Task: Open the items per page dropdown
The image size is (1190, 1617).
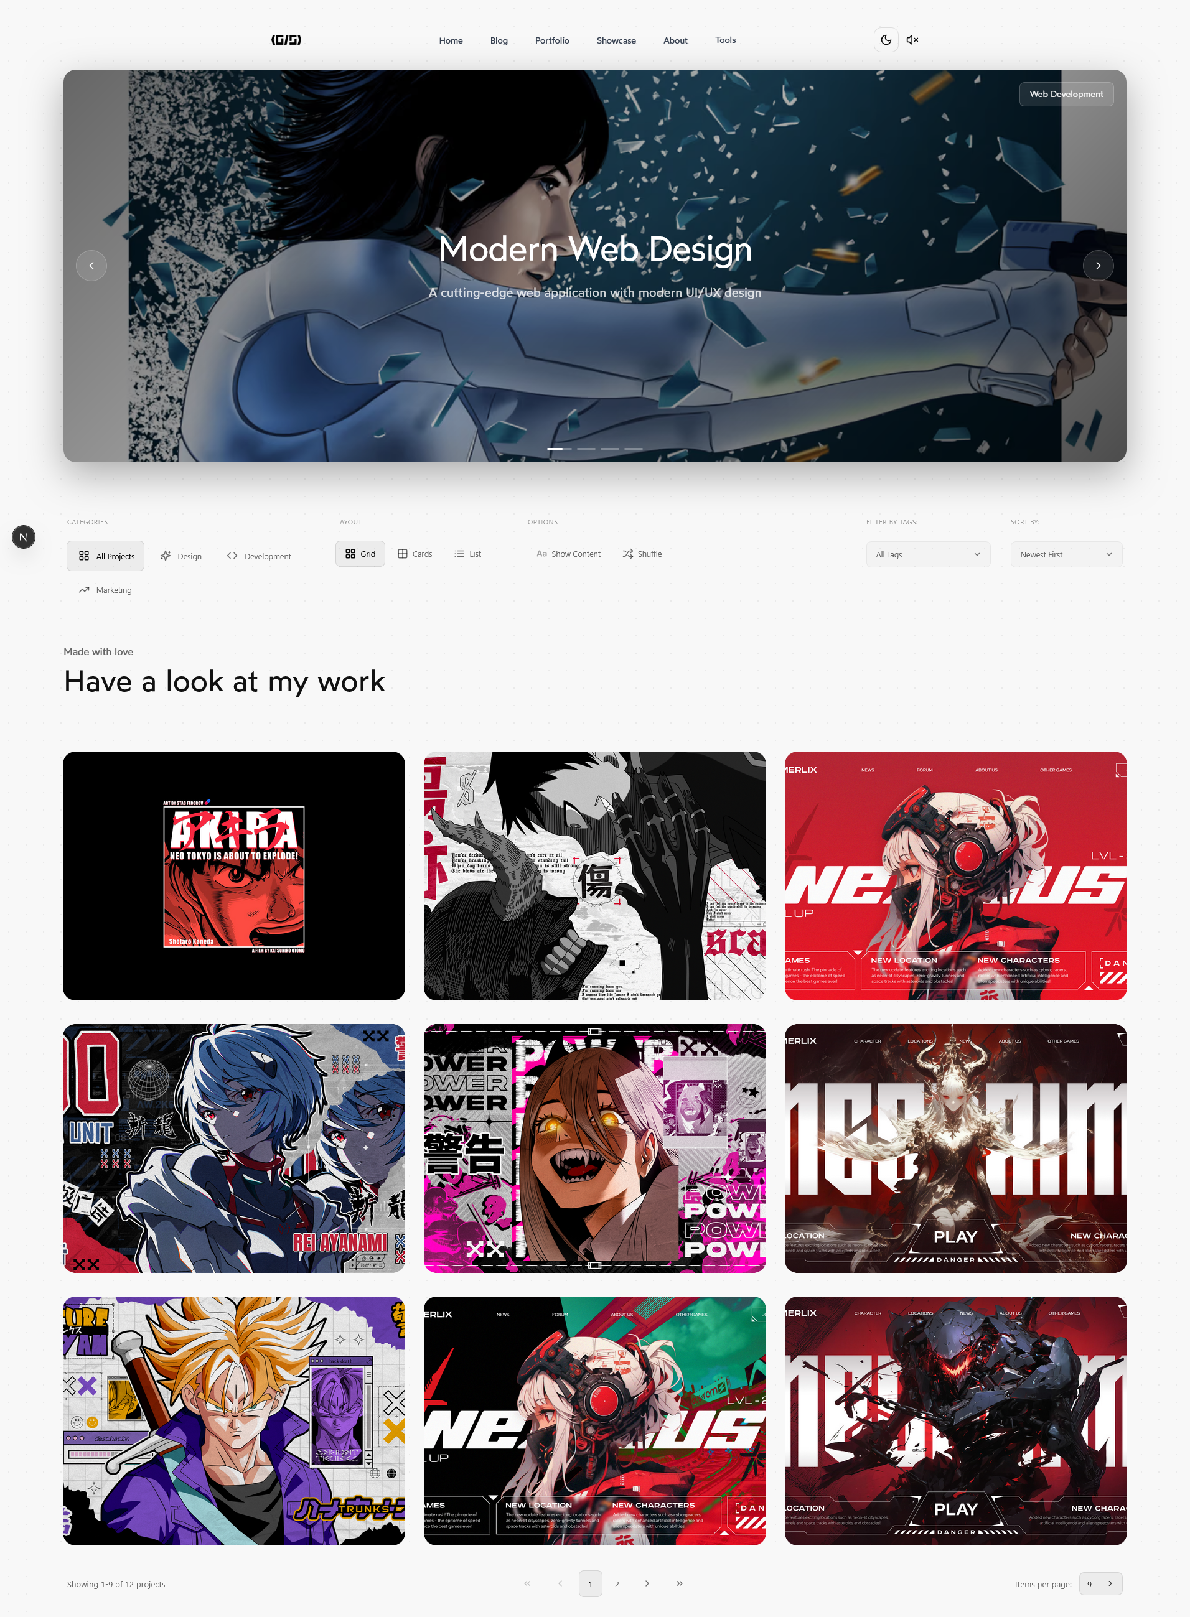Action: [x=1100, y=1583]
